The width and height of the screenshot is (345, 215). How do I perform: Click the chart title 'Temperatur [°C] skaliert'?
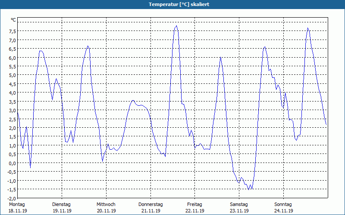point(179,4)
